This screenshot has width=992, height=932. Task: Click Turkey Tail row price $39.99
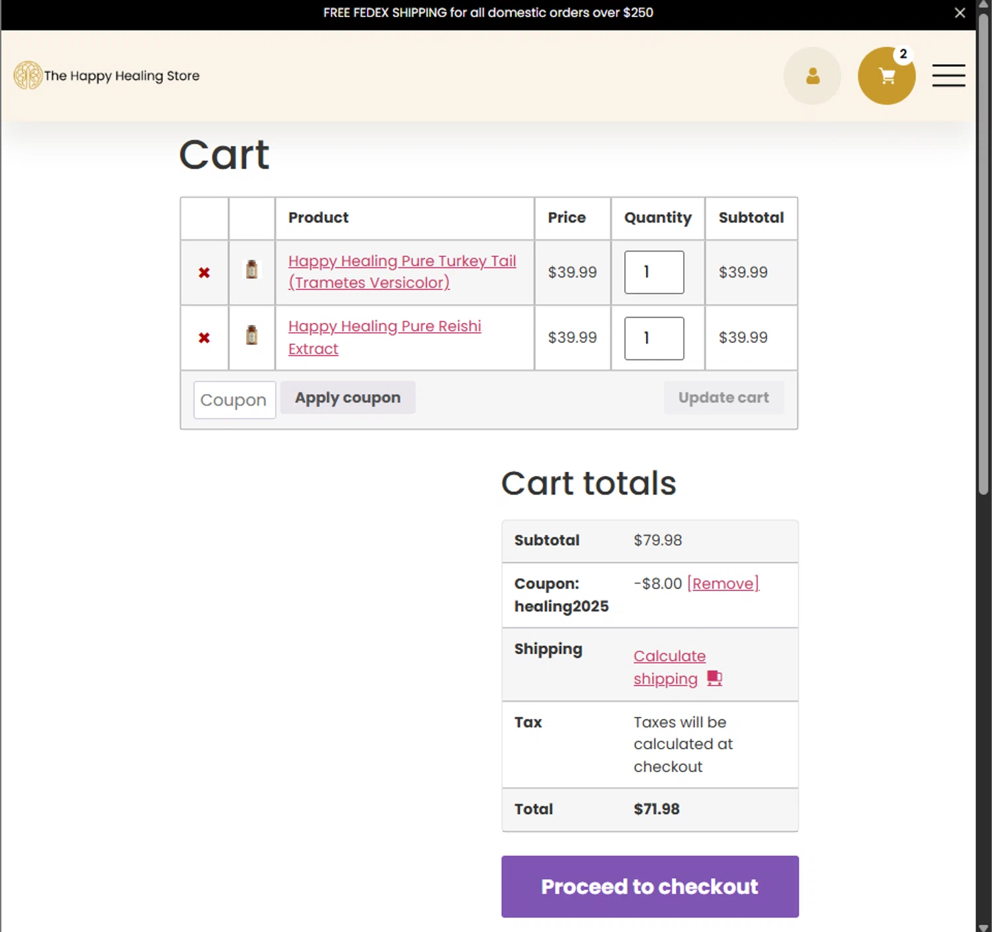[x=573, y=272]
